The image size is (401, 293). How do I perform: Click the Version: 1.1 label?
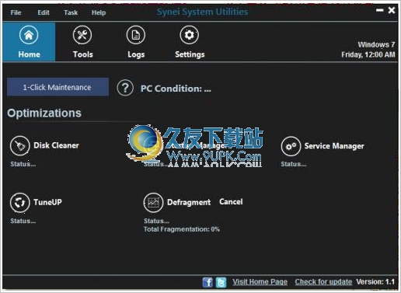(x=375, y=281)
